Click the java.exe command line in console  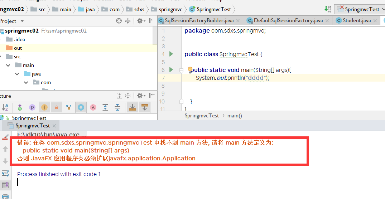(x=52, y=135)
